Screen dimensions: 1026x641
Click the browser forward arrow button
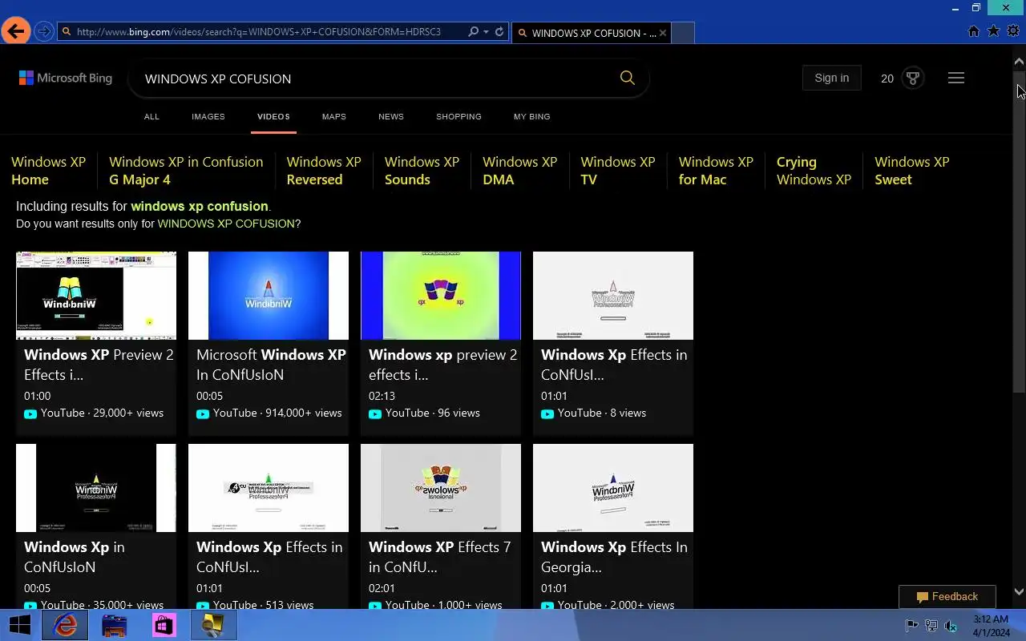(44, 32)
